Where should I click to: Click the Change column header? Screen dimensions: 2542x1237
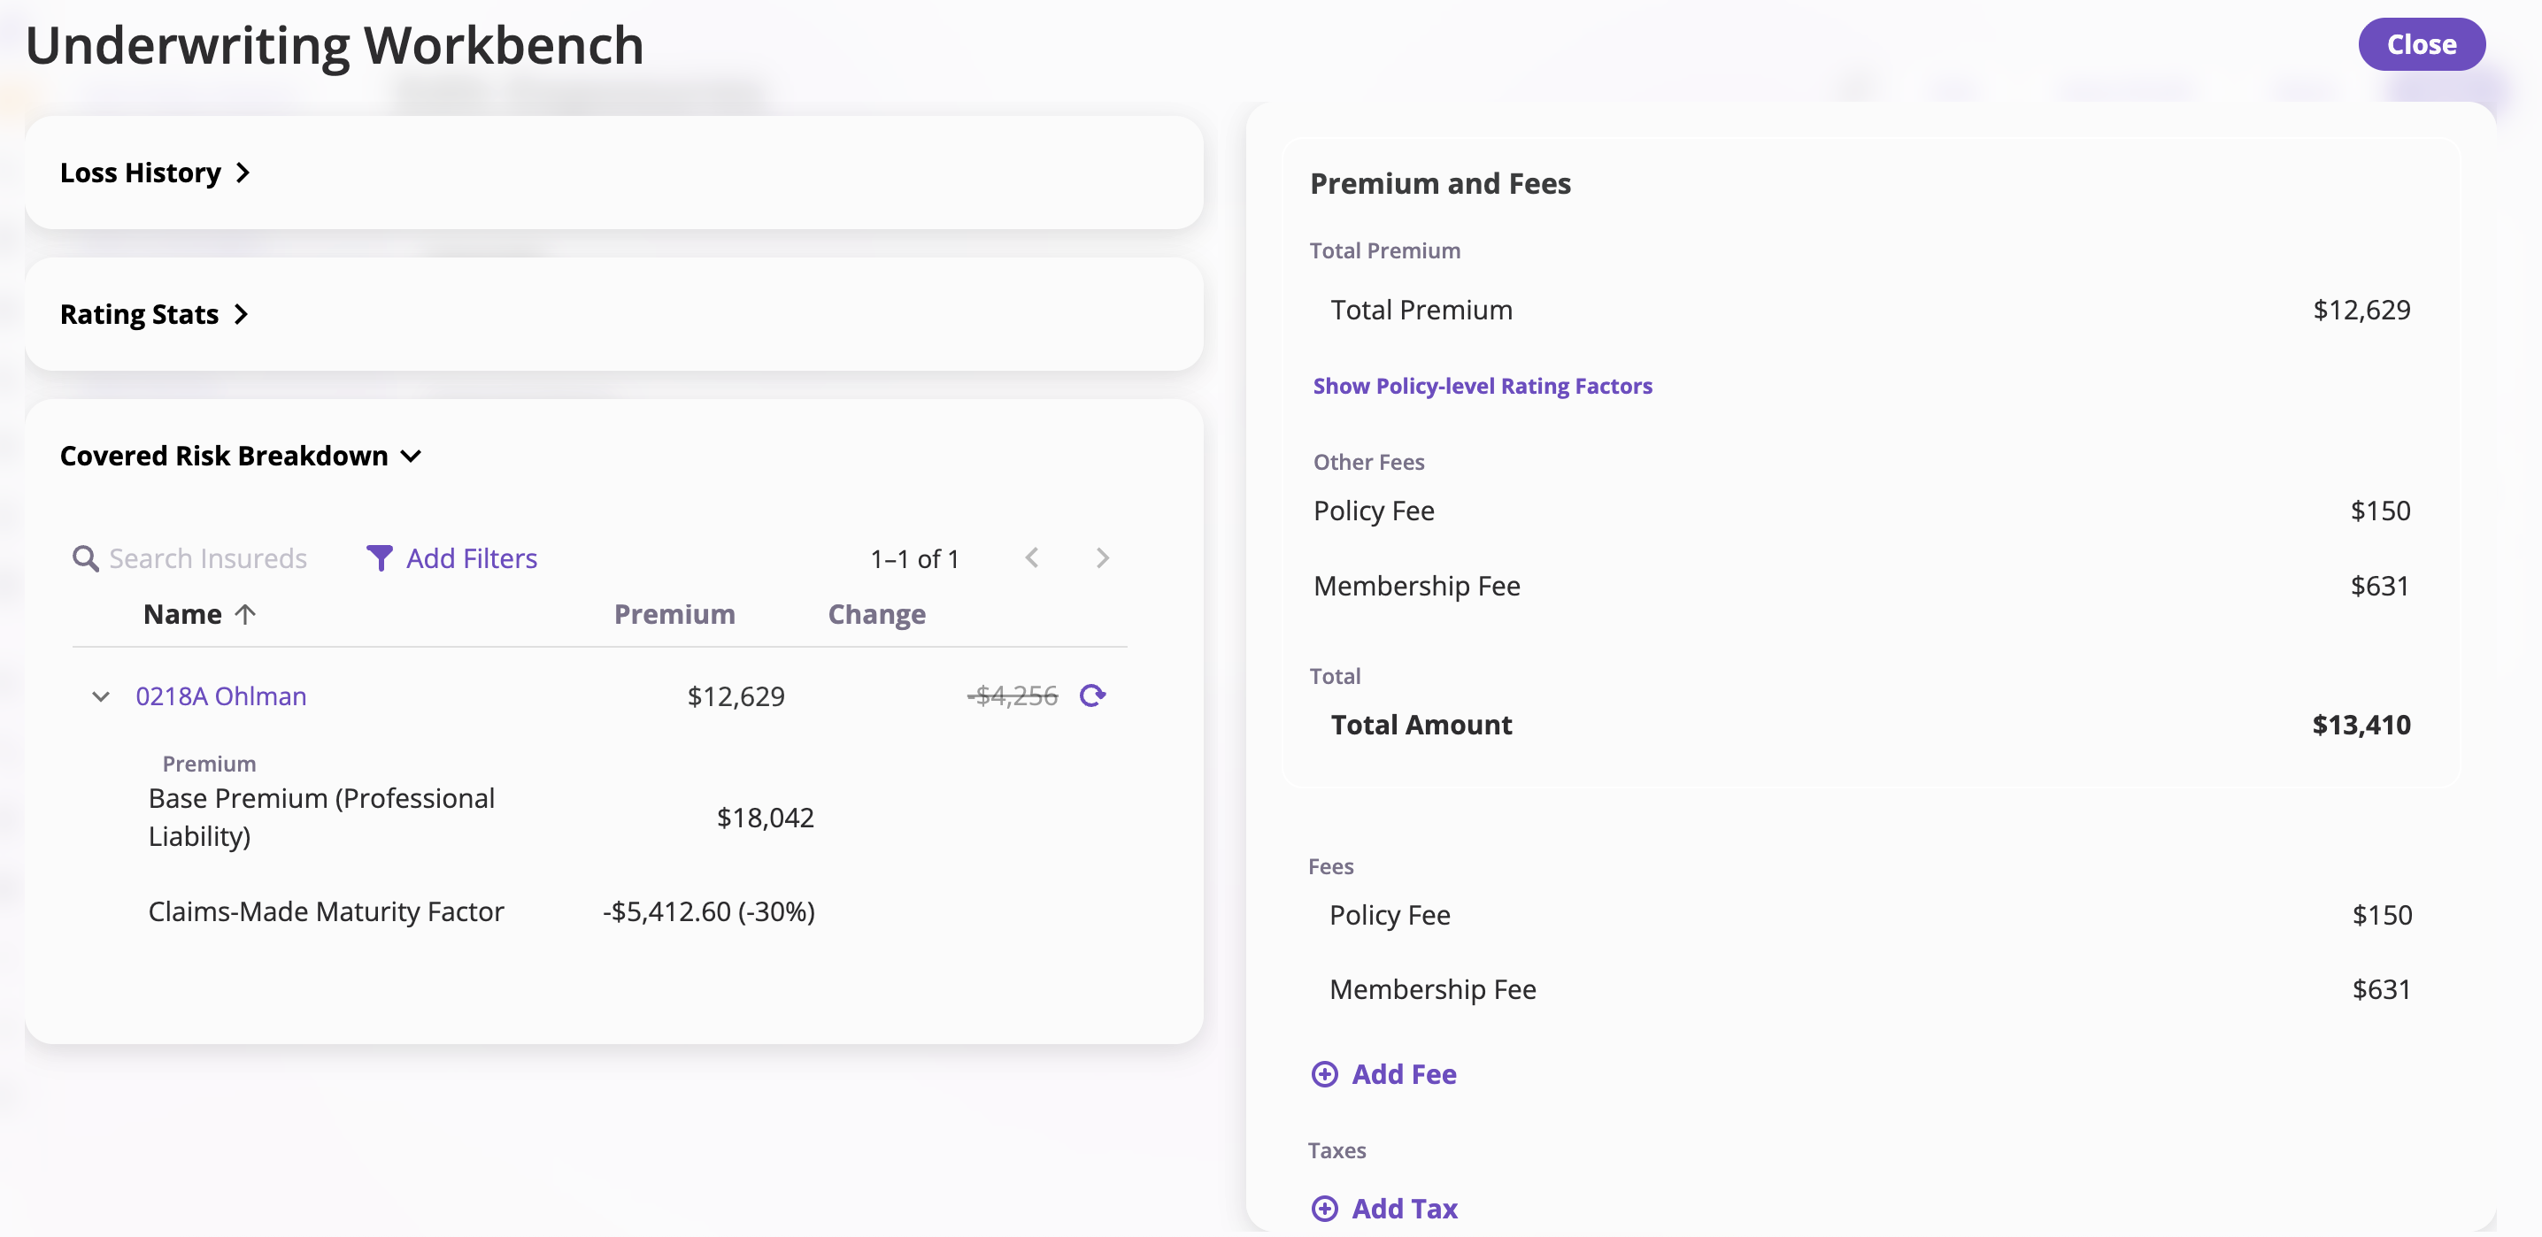coord(876,613)
